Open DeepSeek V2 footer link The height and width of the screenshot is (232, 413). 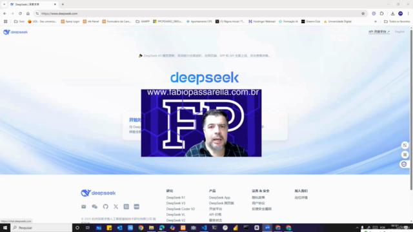(176, 220)
